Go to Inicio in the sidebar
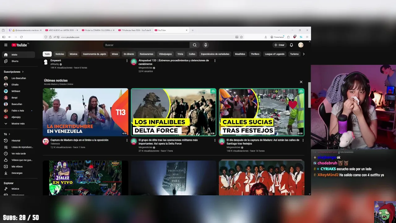Screen dimensions: 396x223 (19, 55)
